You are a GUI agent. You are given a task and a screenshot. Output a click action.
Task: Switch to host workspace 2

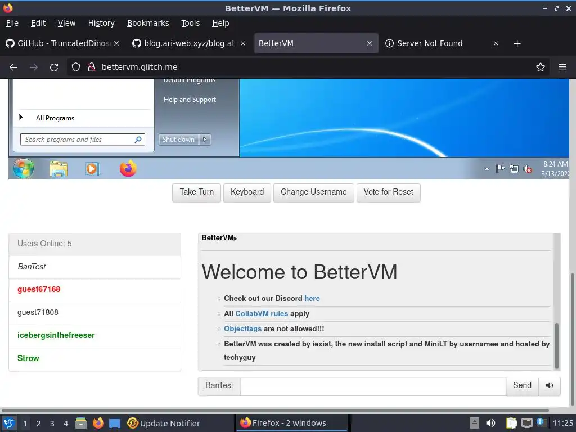[x=39, y=424]
